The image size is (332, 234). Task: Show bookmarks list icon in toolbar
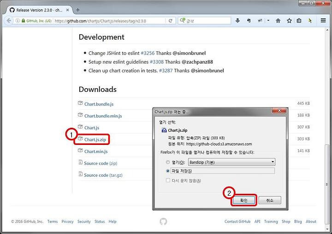click(x=299, y=21)
